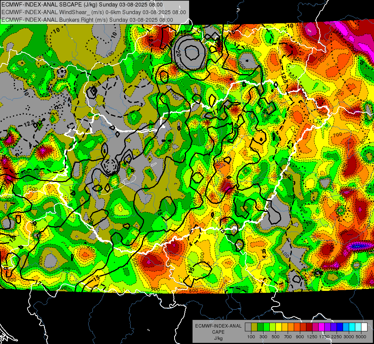
Task: Select the pale cyan swatch left of 5000
Action: (358, 327)
